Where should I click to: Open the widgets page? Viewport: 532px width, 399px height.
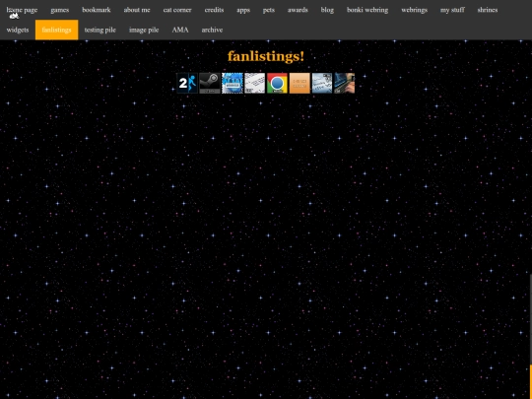[18, 30]
